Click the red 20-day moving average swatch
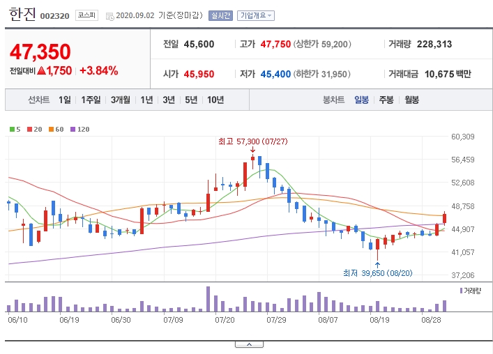This screenshot has width=493, height=354. (x=29, y=129)
